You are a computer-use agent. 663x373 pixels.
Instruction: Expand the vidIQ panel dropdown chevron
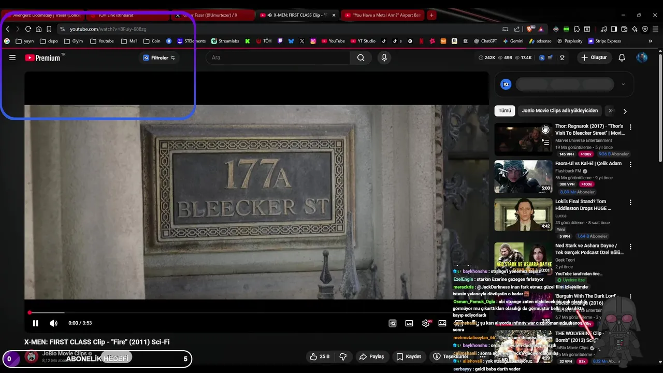click(623, 84)
